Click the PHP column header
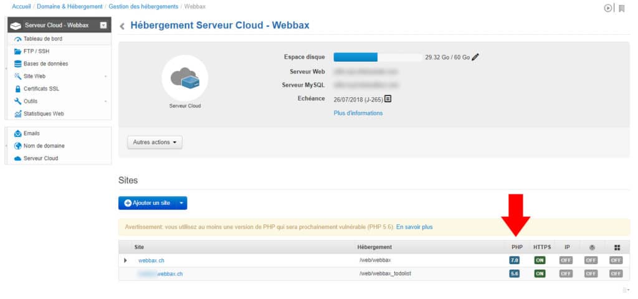The width and height of the screenshot is (638, 299). [517, 247]
